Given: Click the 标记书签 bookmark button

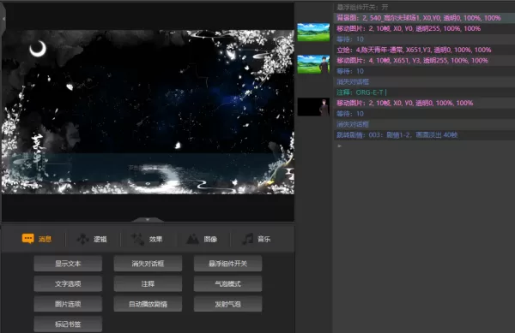Looking at the screenshot, I should [68, 324].
